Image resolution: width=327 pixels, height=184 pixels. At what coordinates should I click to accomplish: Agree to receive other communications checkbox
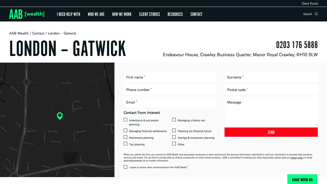[125, 167]
